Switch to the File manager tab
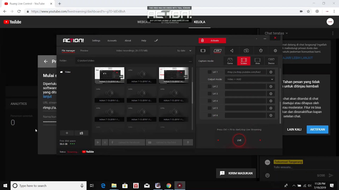Screen dimensions: 339x190 68,51
